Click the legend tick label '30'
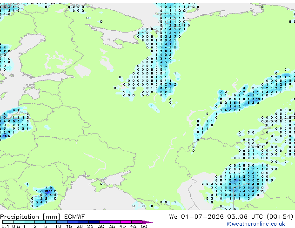295x228 pixels. (x=101, y=226)
